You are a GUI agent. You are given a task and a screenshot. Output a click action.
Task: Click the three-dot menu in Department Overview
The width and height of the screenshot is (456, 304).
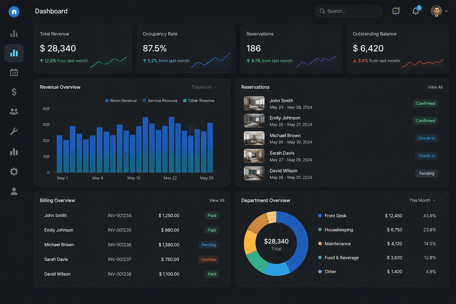(x=441, y=200)
